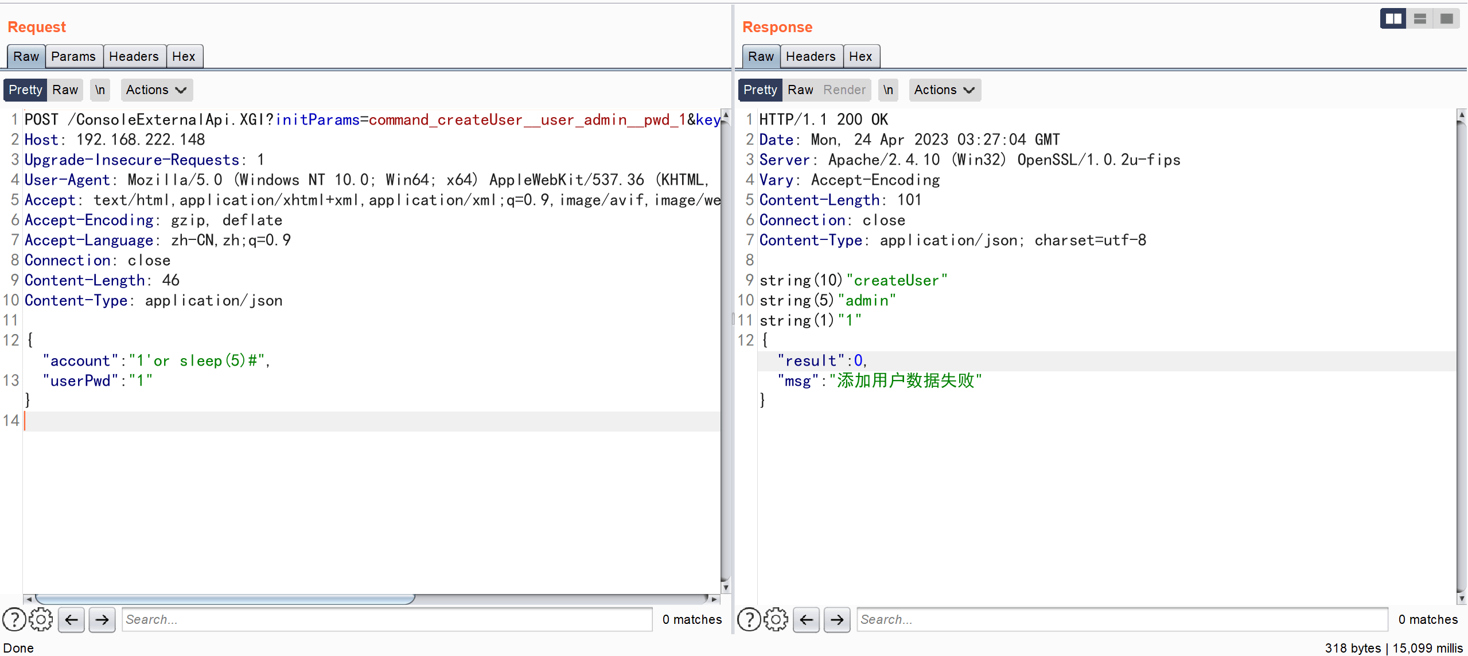Expand Request Actions dropdown

point(157,90)
